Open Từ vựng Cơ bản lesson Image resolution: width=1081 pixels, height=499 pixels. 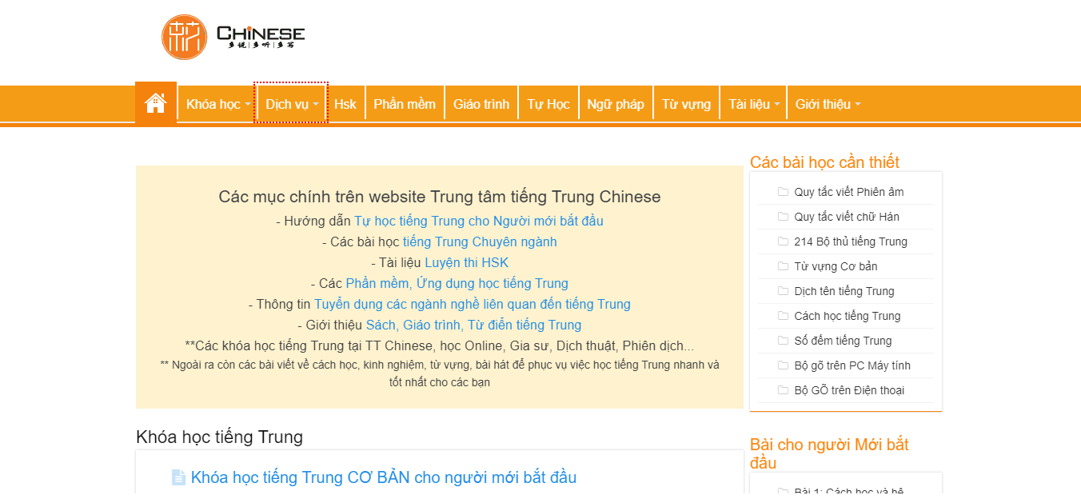pyautogui.click(x=836, y=266)
